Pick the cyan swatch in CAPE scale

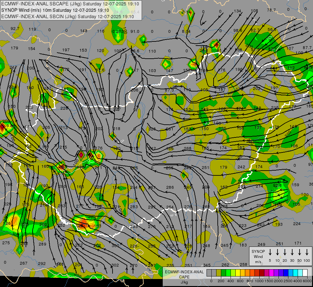pos(295,273)
